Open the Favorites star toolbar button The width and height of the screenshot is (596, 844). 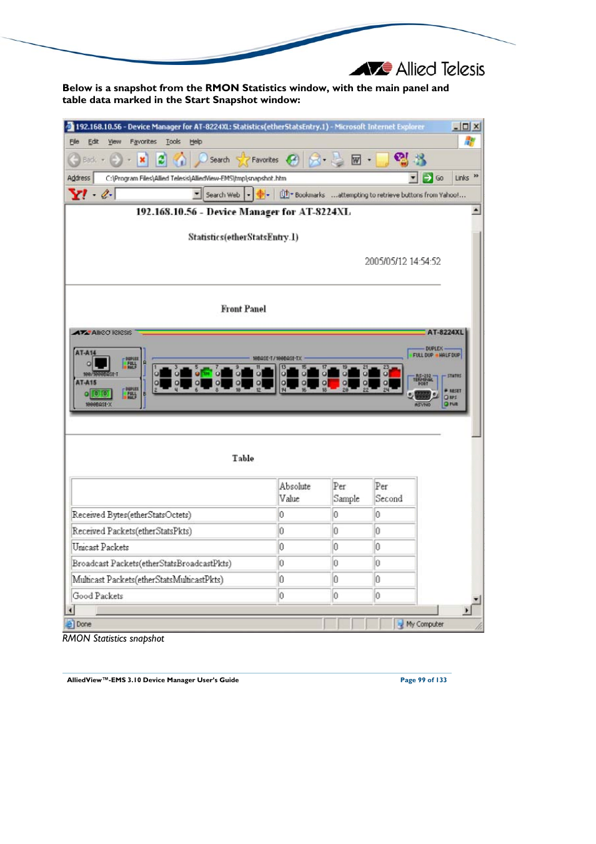pos(257,160)
